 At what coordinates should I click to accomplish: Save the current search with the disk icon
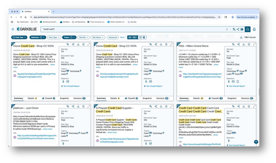[242, 29]
